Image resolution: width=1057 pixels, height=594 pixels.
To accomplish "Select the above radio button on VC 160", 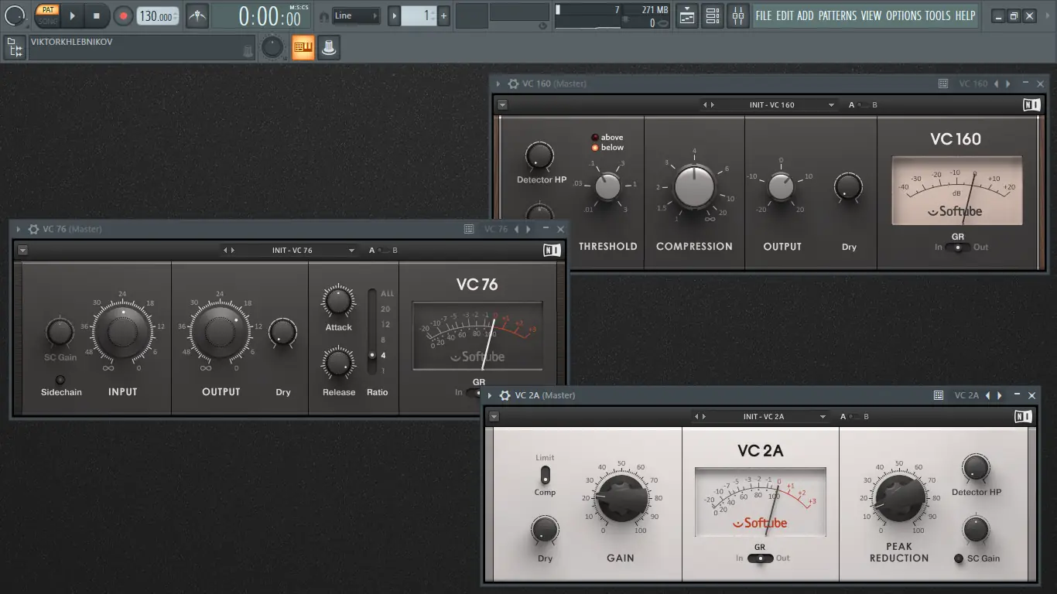I will point(597,136).
